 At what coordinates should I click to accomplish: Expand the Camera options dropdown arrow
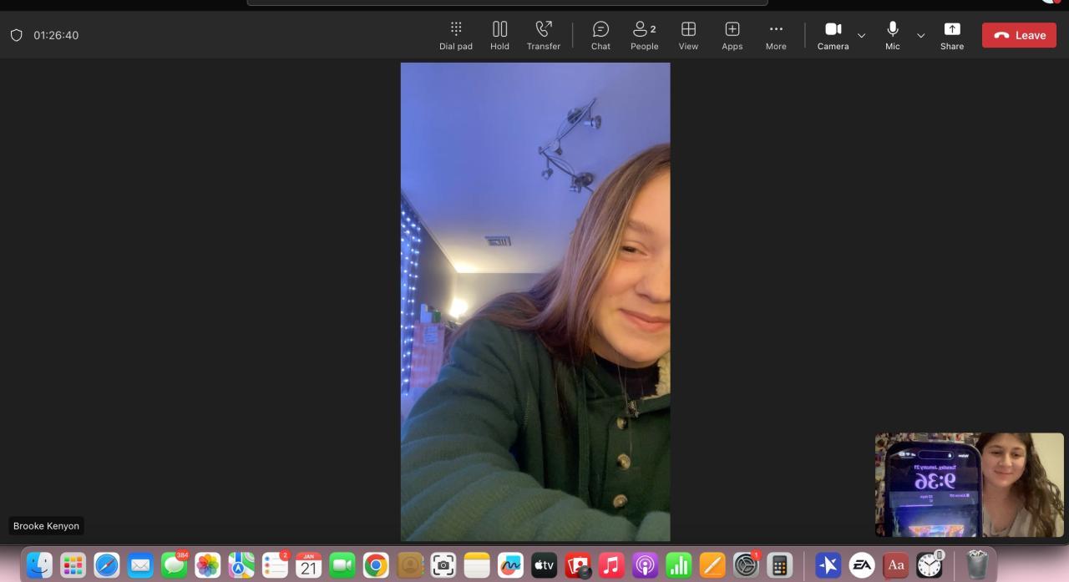point(862,36)
